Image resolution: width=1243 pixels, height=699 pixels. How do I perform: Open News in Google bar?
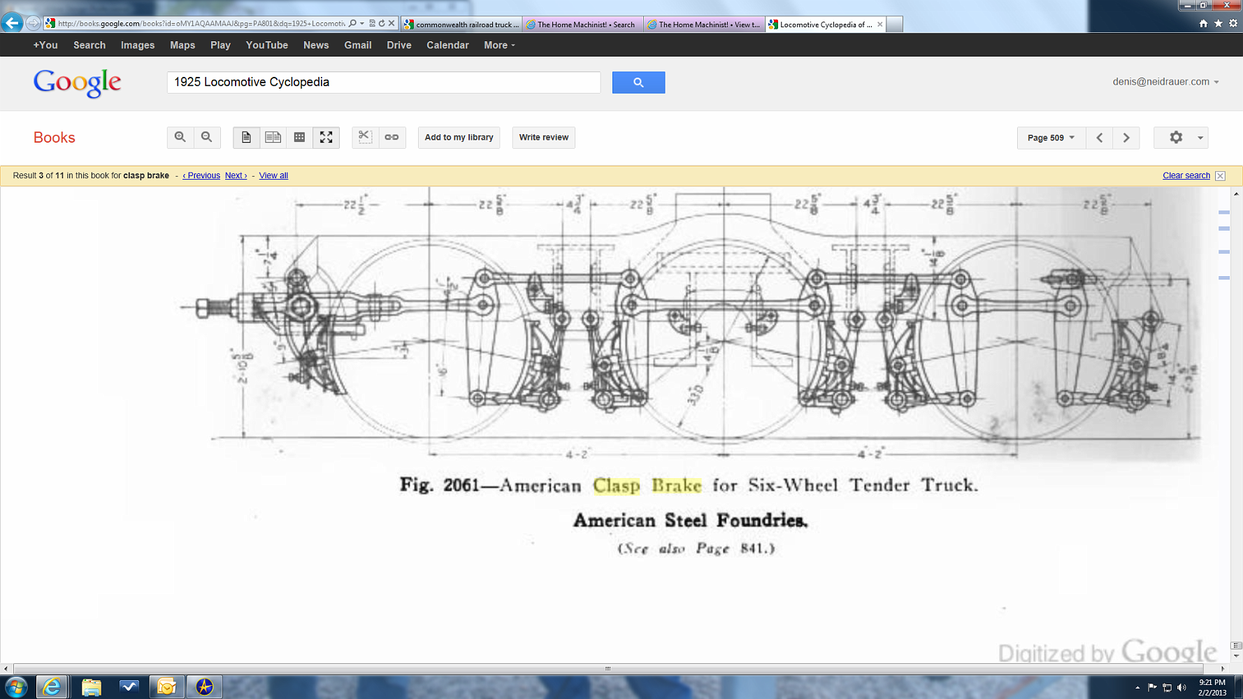click(316, 45)
